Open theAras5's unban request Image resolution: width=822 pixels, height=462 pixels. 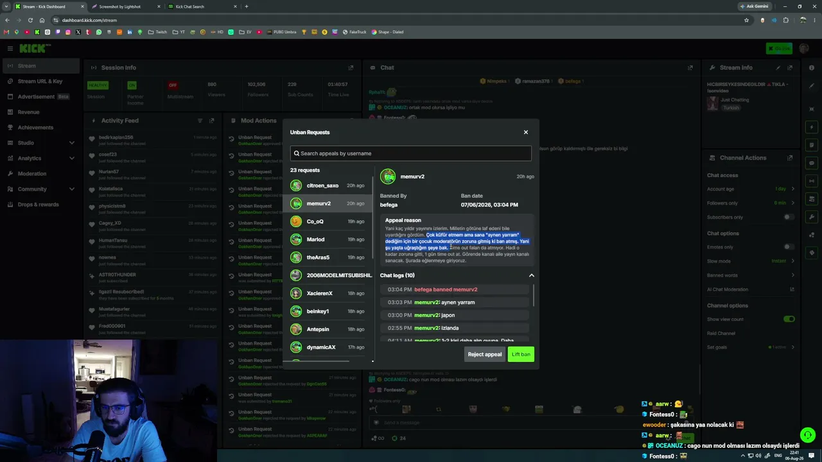[x=328, y=257]
